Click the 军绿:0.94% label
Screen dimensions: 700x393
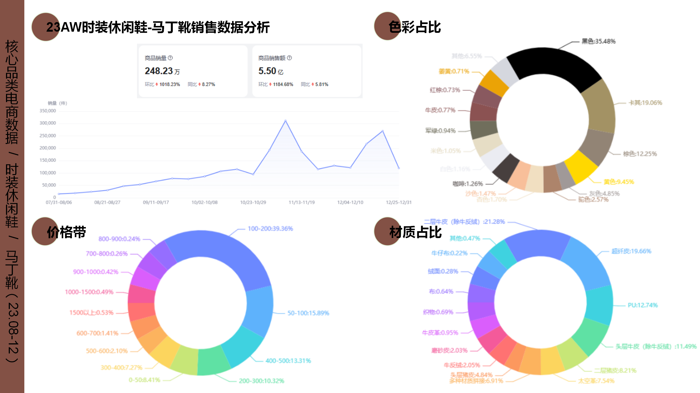click(440, 131)
